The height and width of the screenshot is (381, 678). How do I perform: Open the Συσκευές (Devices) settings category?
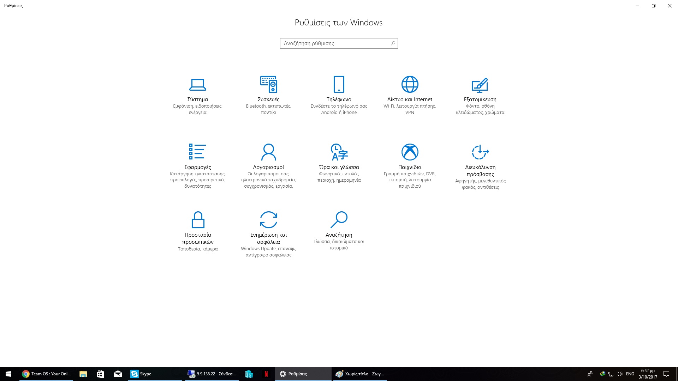[268, 96]
